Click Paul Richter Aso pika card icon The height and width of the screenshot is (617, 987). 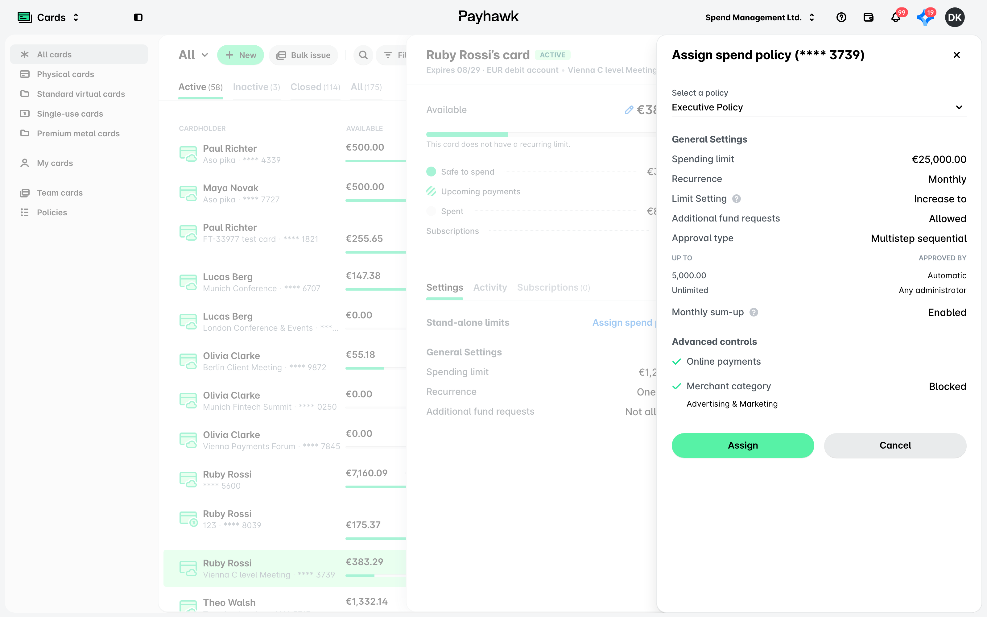(x=188, y=154)
